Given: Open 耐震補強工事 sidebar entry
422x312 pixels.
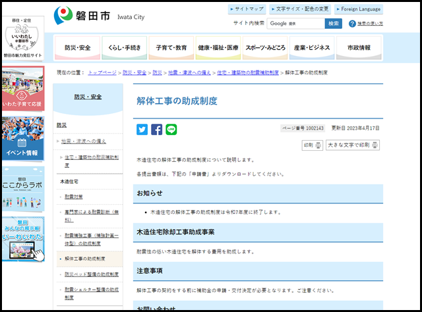Looking at the screenshot, I should pyautogui.click(x=91, y=239).
